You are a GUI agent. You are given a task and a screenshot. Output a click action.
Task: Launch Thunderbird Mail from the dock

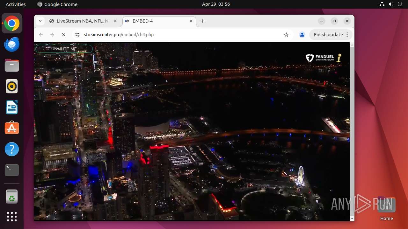pos(12,44)
